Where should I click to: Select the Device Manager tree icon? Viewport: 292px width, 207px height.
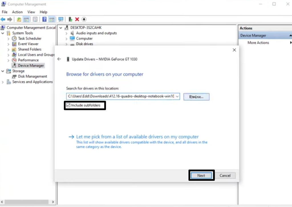point(14,66)
